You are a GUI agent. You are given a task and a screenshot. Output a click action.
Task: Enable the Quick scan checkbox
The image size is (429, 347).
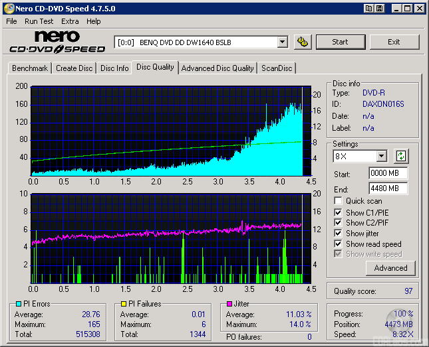tap(339, 201)
